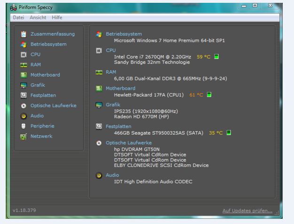Open Peripherie section in sidebar

[x=42, y=126]
